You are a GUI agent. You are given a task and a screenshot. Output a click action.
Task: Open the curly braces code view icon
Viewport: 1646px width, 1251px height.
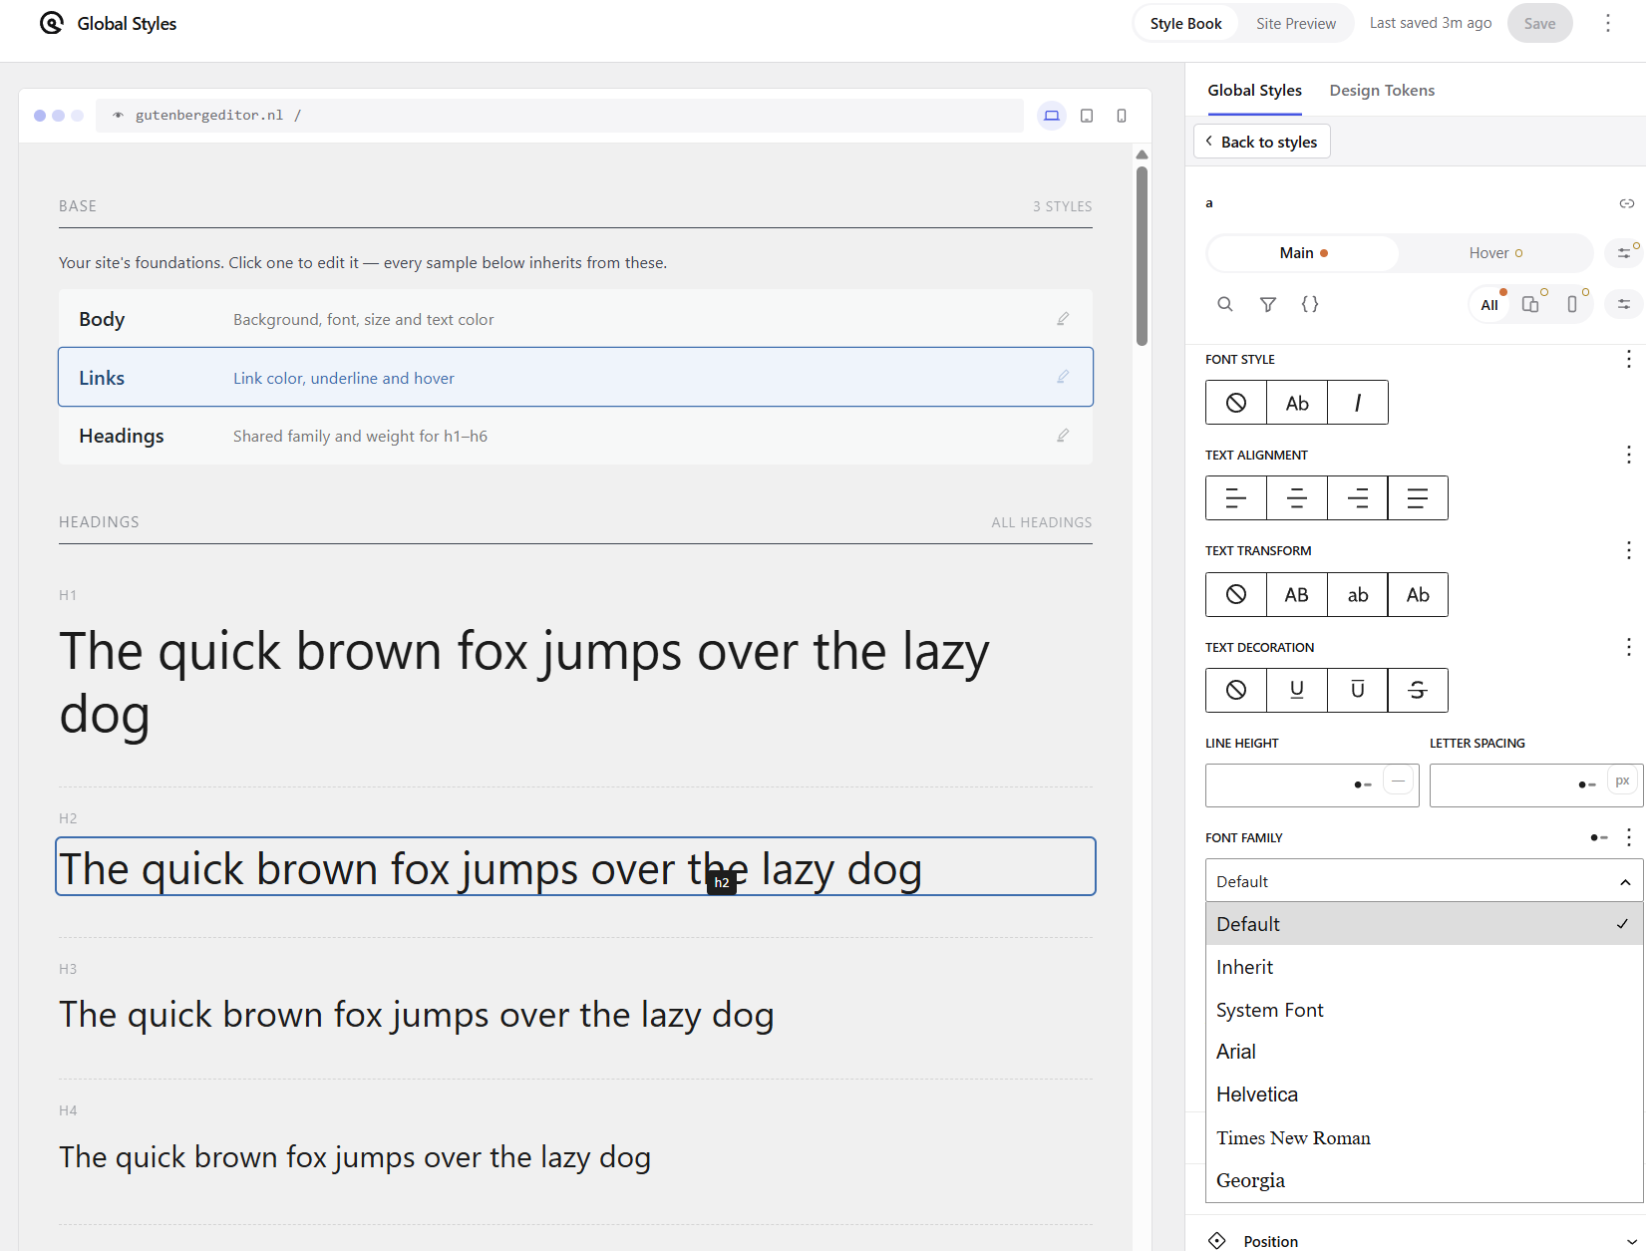click(x=1310, y=304)
